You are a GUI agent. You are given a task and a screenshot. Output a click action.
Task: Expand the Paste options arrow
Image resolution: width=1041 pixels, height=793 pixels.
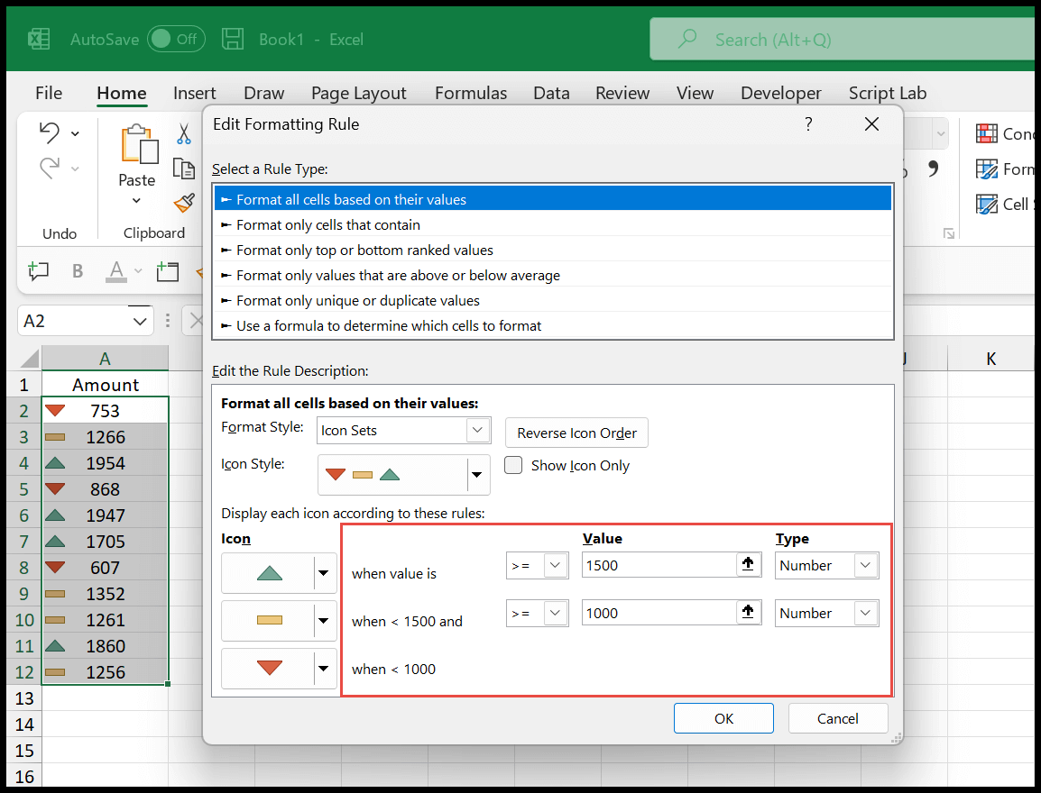point(136,201)
